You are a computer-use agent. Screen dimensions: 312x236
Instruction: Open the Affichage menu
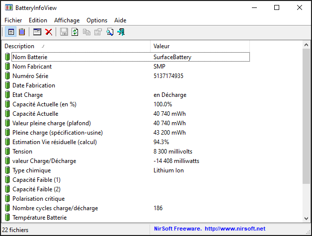click(67, 20)
